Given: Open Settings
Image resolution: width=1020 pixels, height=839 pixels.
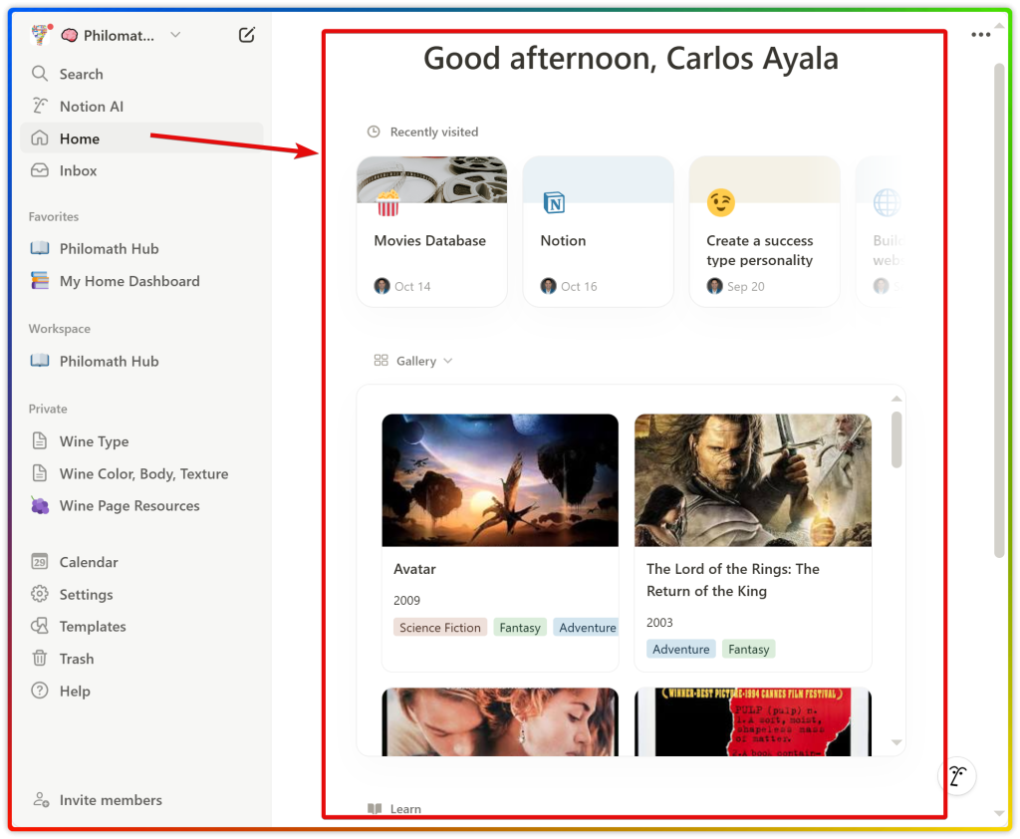Looking at the screenshot, I should pos(141,595).
